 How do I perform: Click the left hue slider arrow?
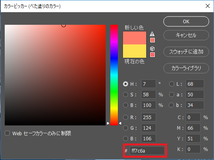coord(108,123)
